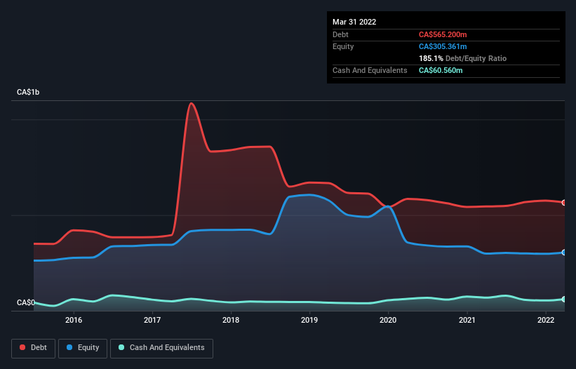Click the 2017 axis label

[152, 320]
